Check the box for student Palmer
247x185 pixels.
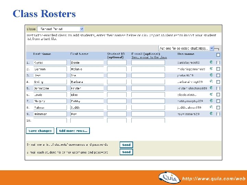tap(218, 108)
